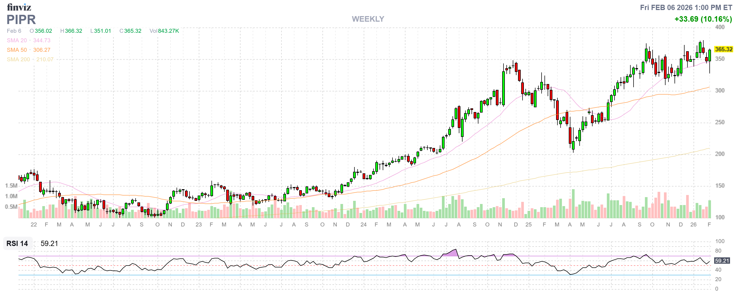
Task: Click the 25 year marker on time axis
Action: tap(528, 225)
